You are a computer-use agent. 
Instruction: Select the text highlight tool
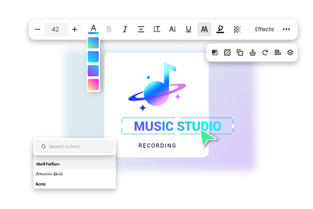[x=220, y=29]
